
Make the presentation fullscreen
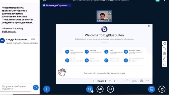tap(149, 26)
